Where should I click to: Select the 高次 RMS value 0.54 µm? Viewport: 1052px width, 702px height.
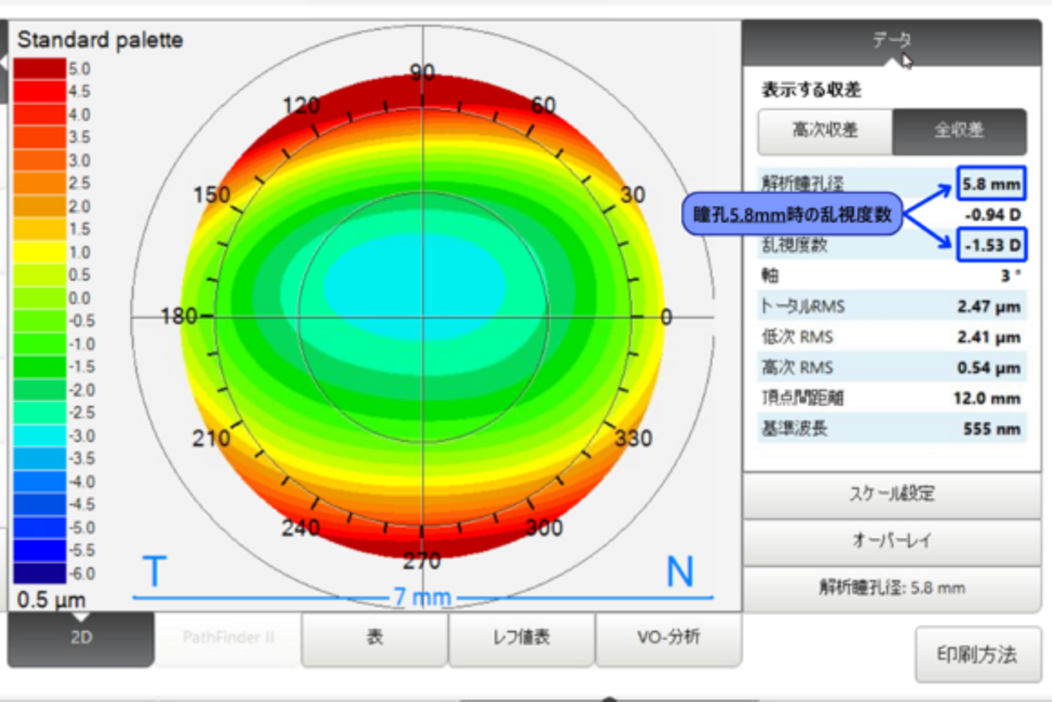click(x=989, y=368)
